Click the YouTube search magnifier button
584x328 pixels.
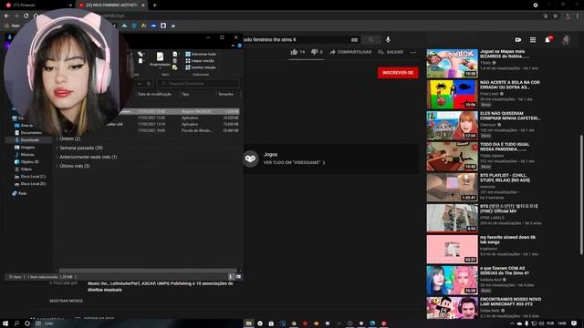pyautogui.click(x=370, y=40)
